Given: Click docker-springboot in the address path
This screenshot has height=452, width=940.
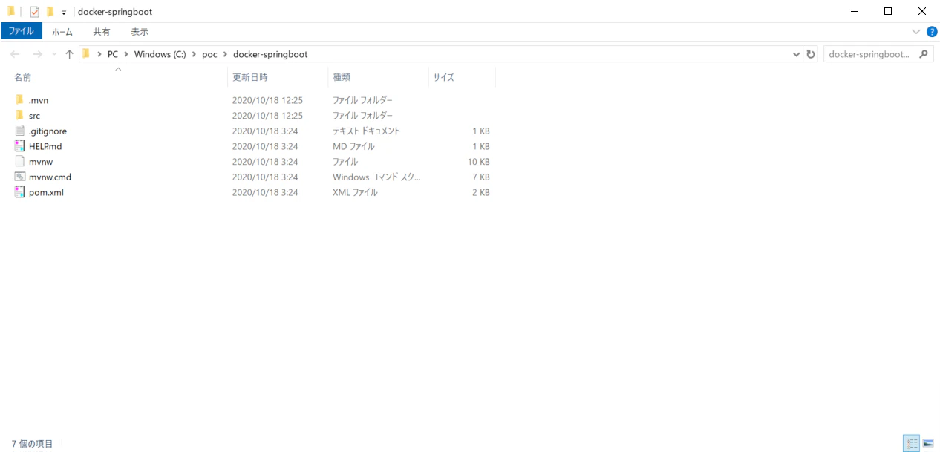Looking at the screenshot, I should [x=270, y=54].
